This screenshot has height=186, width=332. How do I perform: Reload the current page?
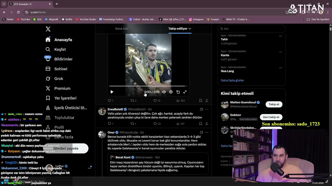pyautogui.click(x=18, y=12)
